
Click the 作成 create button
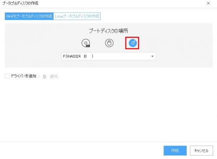(x=175, y=150)
